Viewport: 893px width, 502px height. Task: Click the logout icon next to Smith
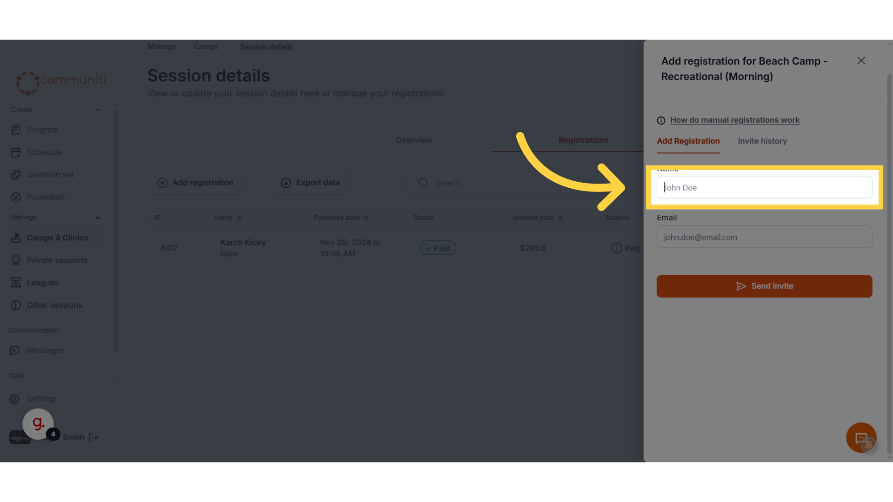(93, 437)
